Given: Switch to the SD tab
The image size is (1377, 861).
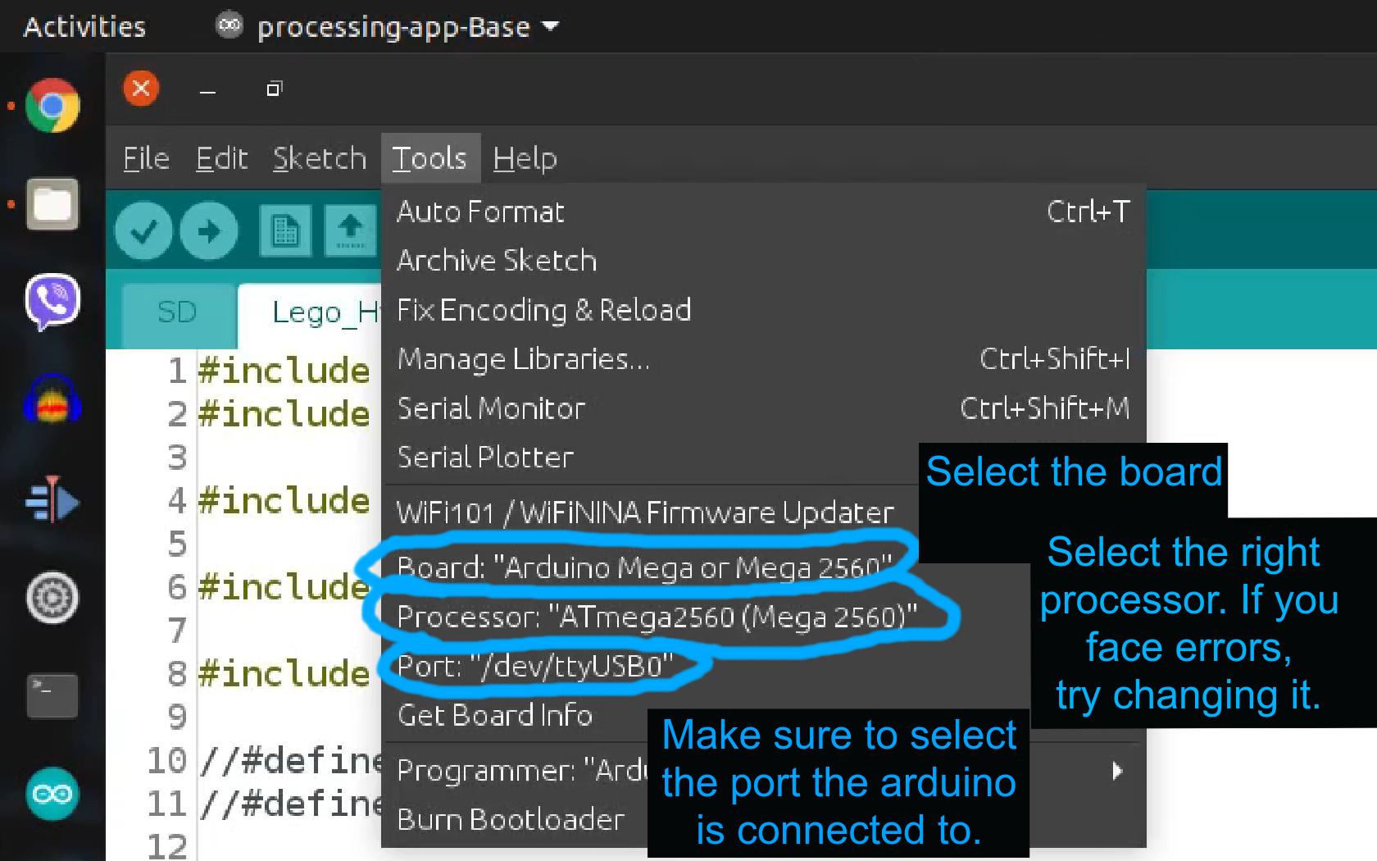Looking at the screenshot, I should 177,312.
